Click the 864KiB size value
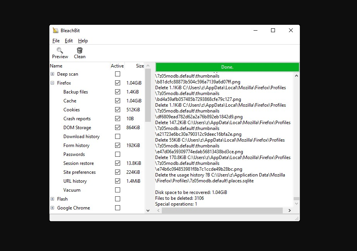Image resolution: width=357 pixels, height=251 pixels. (133, 127)
